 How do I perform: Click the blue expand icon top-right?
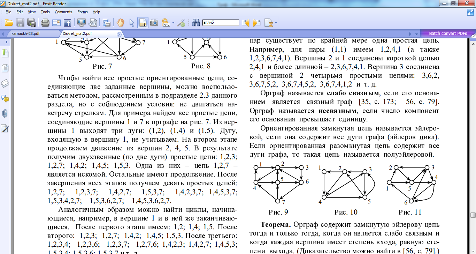tap(470, 12)
